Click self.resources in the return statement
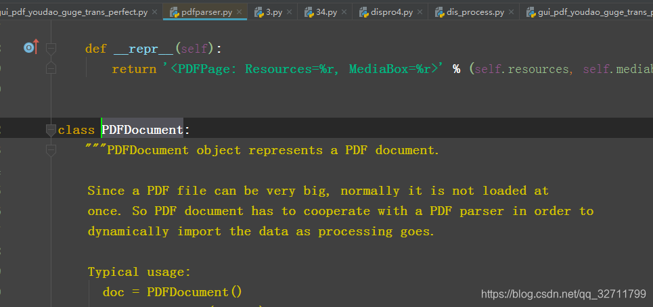The width and height of the screenshot is (653, 307). [522, 69]
